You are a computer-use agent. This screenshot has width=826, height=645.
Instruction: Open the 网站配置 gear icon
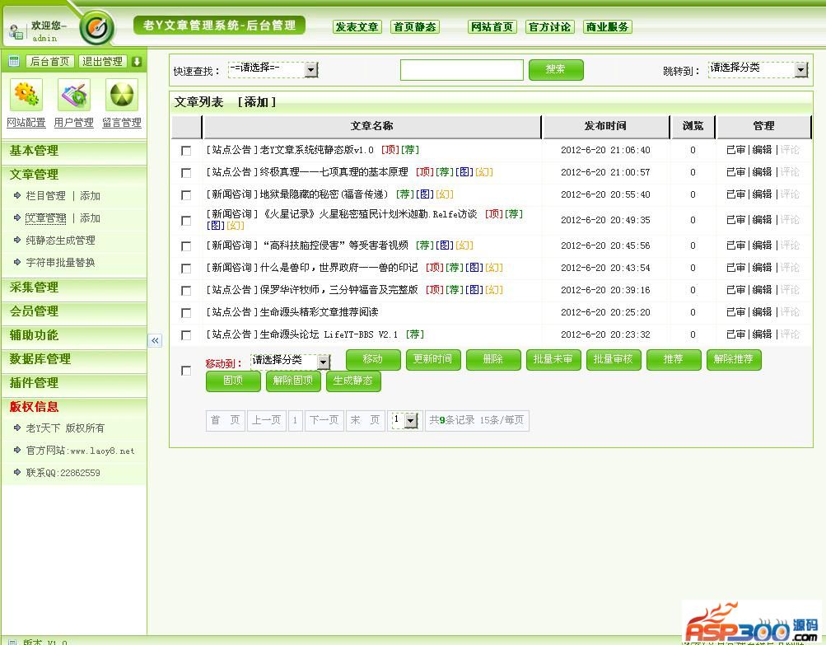(x=26, y=96)
